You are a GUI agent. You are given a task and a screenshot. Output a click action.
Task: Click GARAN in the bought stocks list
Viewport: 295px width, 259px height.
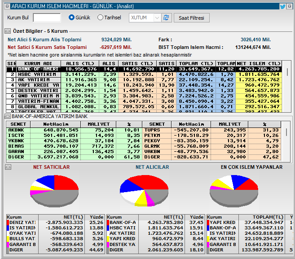[x=16, y=152]
